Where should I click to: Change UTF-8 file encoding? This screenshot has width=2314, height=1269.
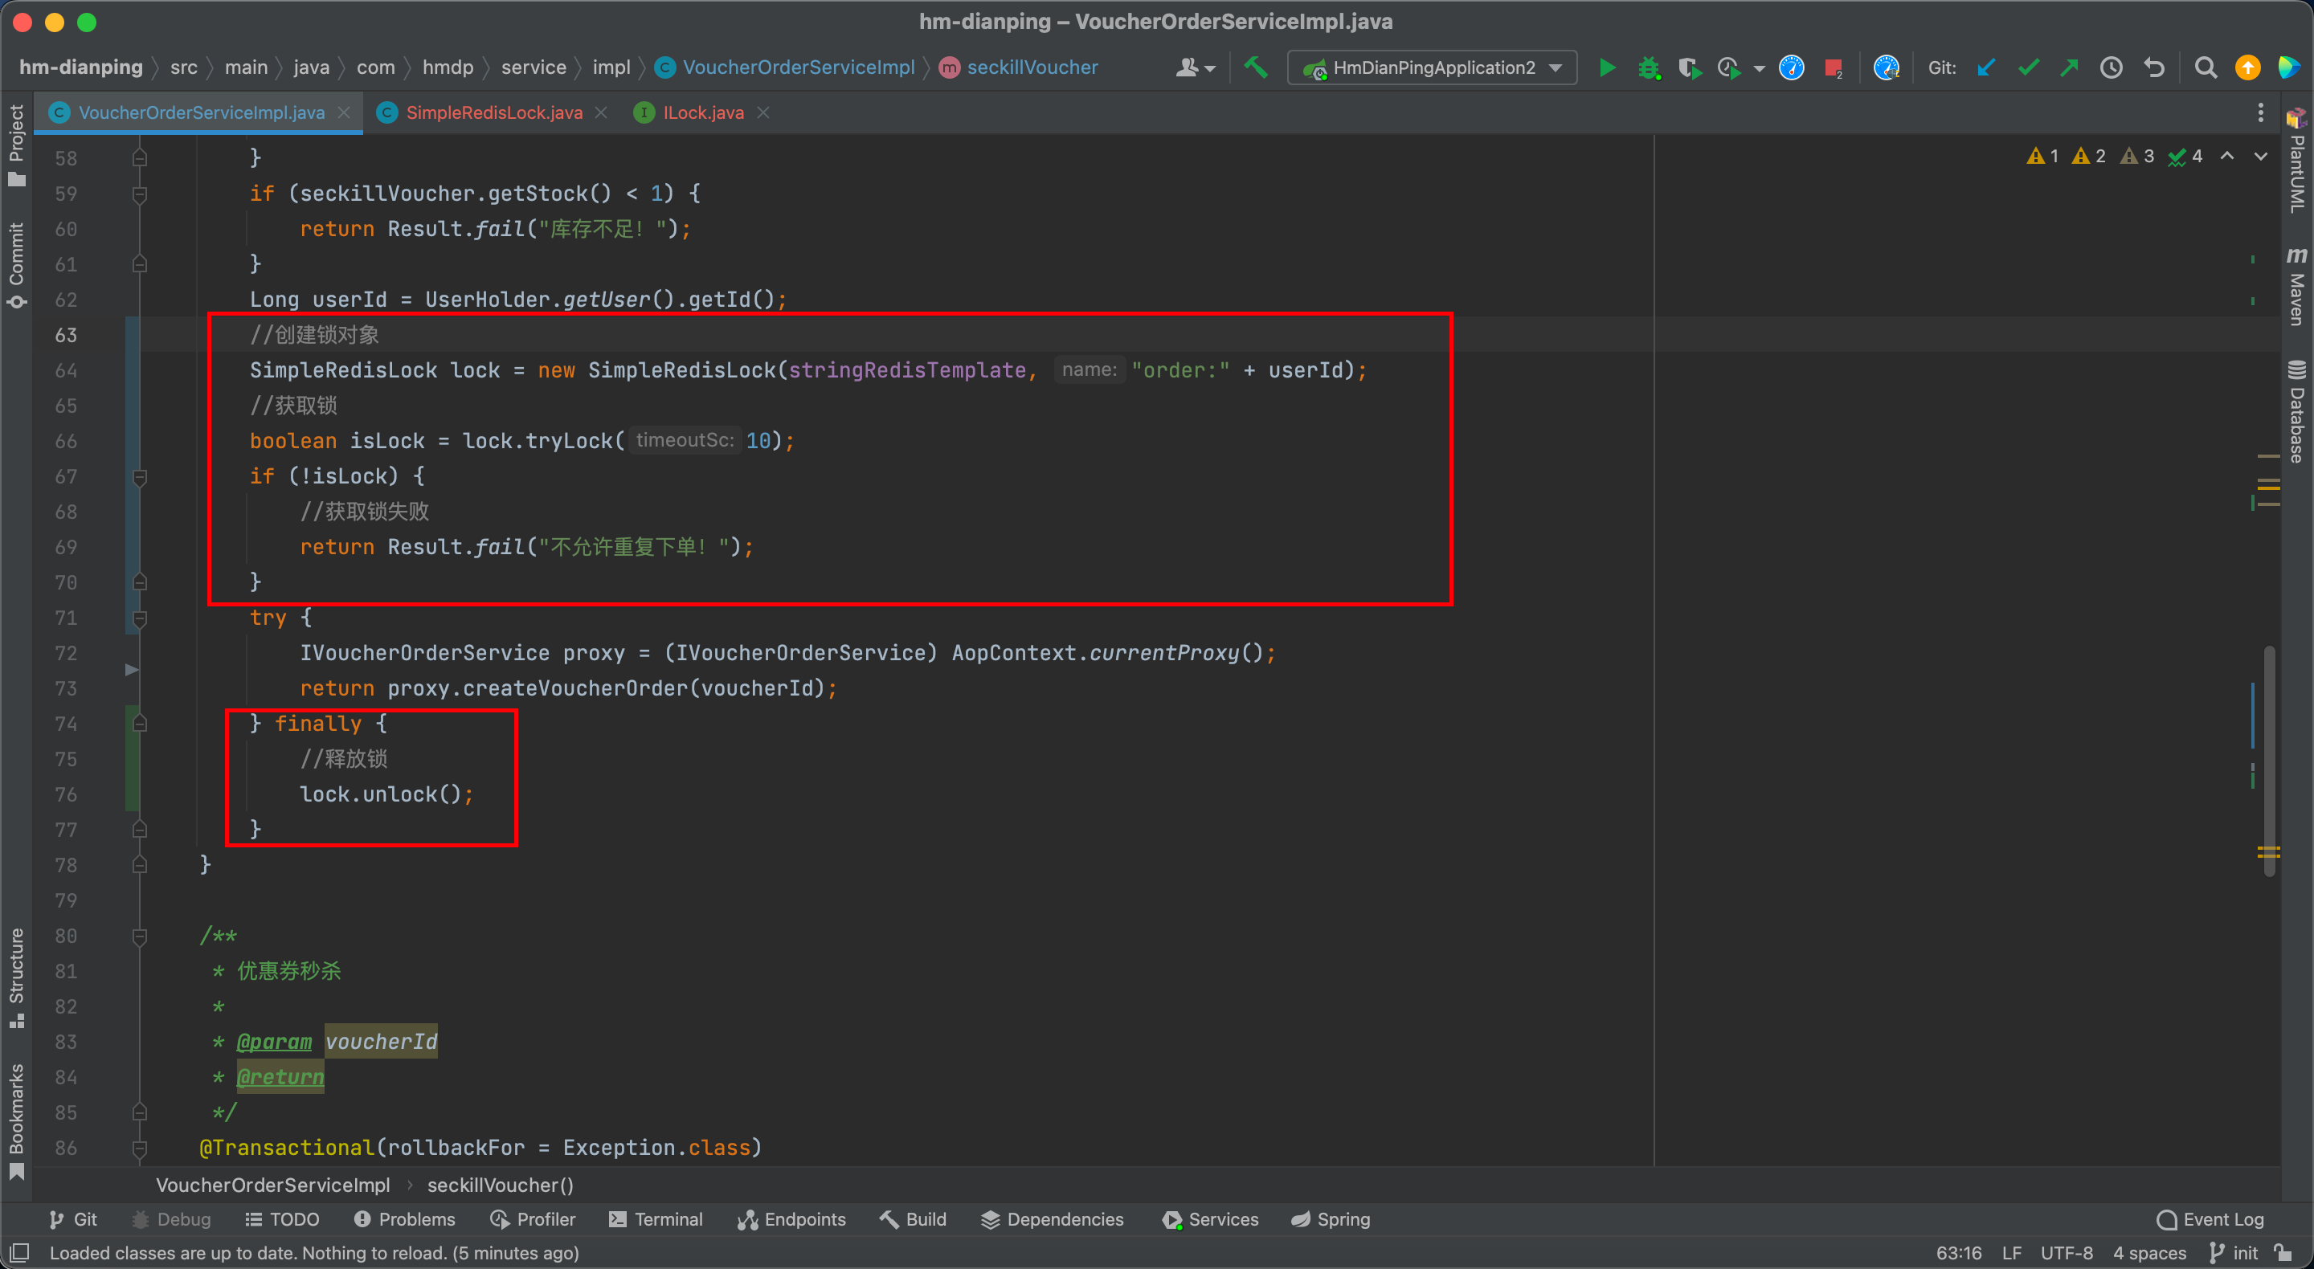(2066, 1253)
